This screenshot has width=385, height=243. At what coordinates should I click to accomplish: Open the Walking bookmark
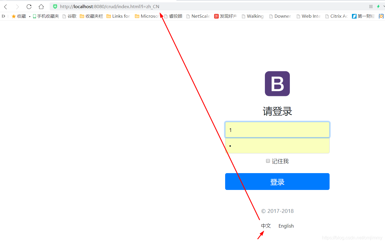253,16
